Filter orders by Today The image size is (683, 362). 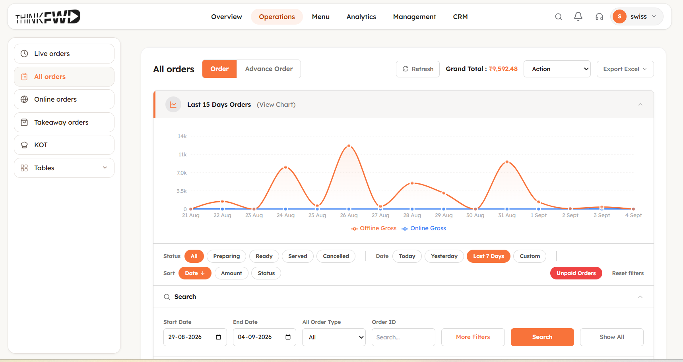click(x=407, y=256)
